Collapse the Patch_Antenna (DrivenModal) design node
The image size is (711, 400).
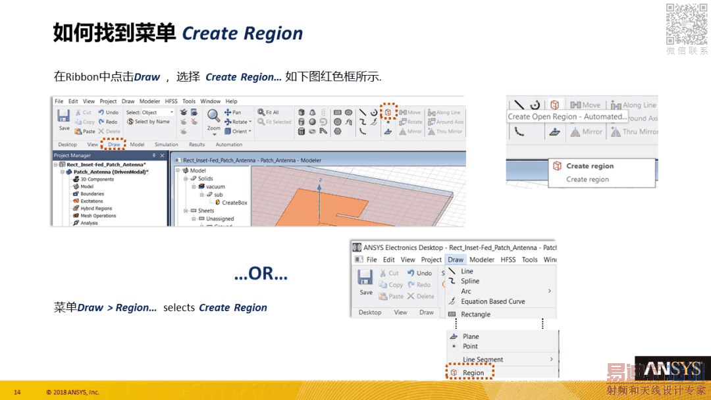click(63, 172)
